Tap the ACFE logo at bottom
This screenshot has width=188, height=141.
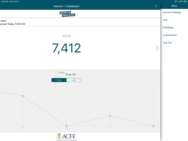[66, 137]
